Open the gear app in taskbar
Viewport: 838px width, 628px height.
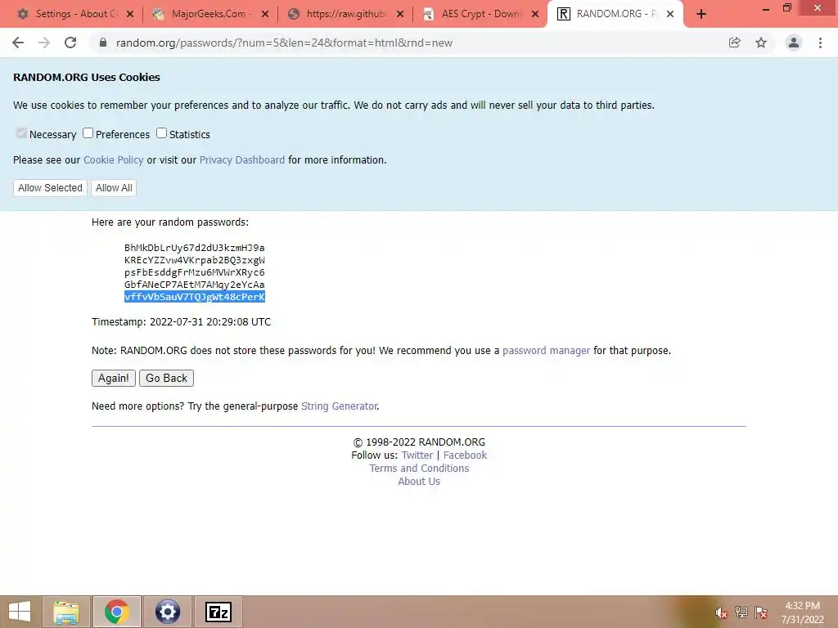[167, 612]
